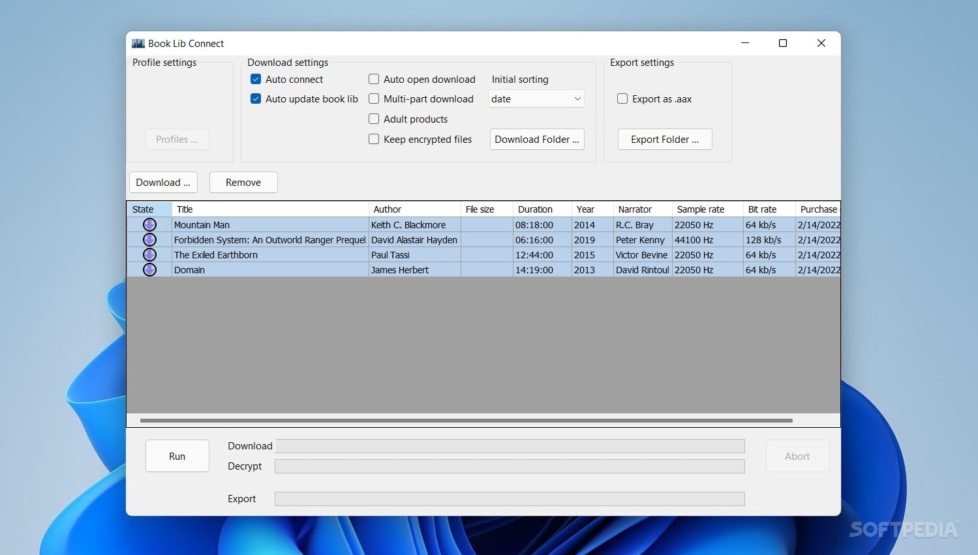Click the year 2013 cell
Viewport: 978px width, 555px height.
592,270
